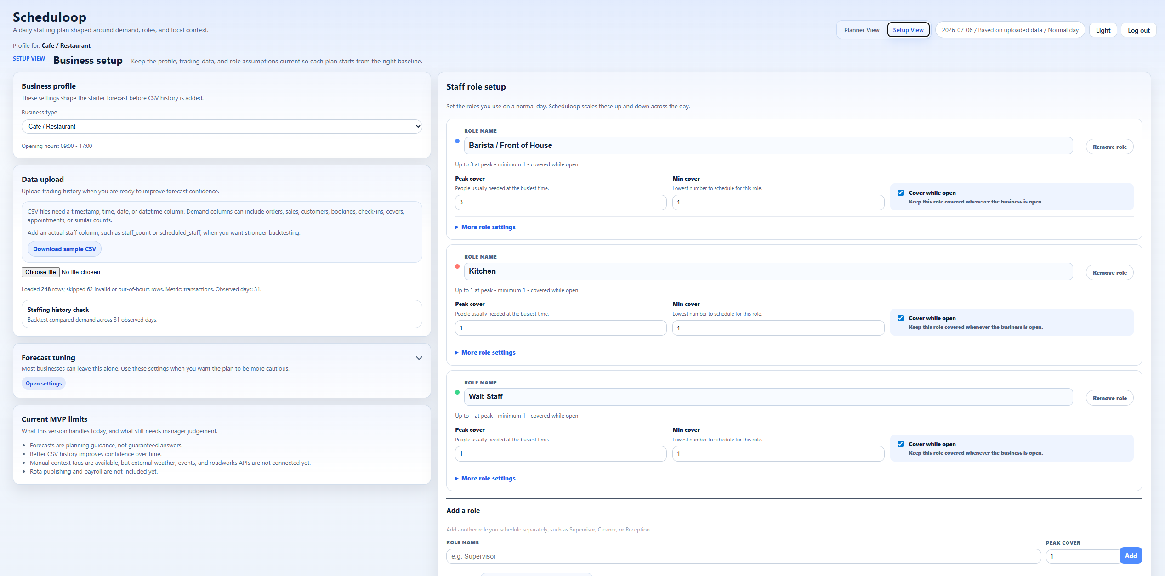Image resolution: width=1165 pixels, height=576 pixels.
Task: Click 'Rota publishing and payroll' limit bullet
Action: [94, 472]
